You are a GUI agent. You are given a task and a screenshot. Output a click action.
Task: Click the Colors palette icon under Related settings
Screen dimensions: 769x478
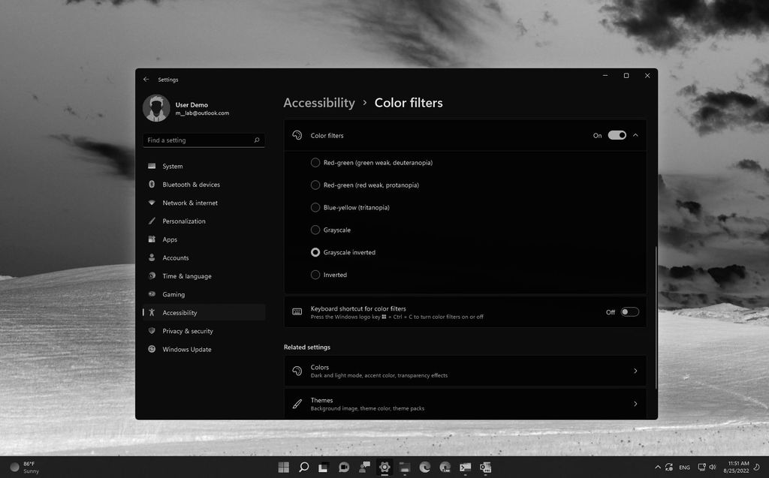pyautogui.click(x=296, y=371)
